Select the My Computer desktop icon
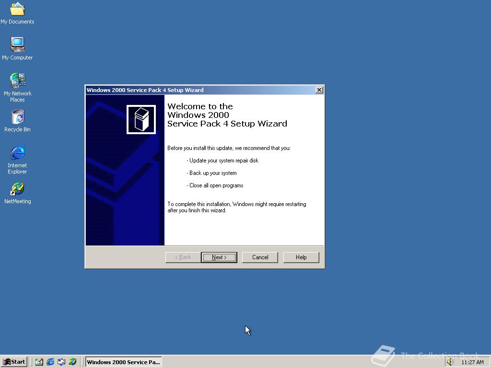The width and height of the screenshot is (491, 368). click(x=17, y=48)
